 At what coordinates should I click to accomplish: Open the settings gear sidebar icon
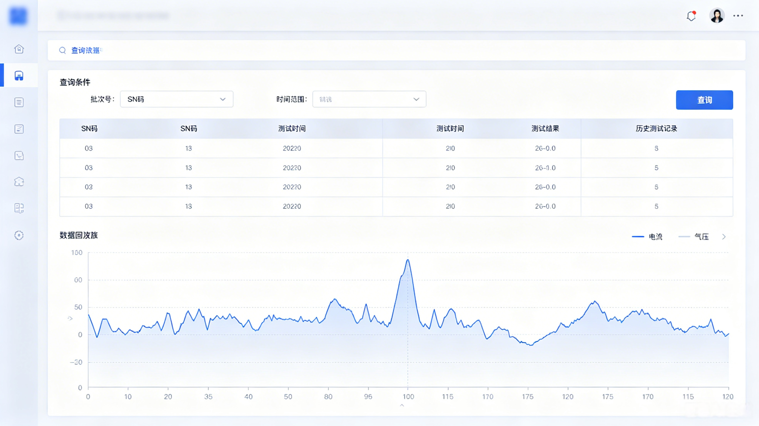pyautogui.click(x=19, y=235)
